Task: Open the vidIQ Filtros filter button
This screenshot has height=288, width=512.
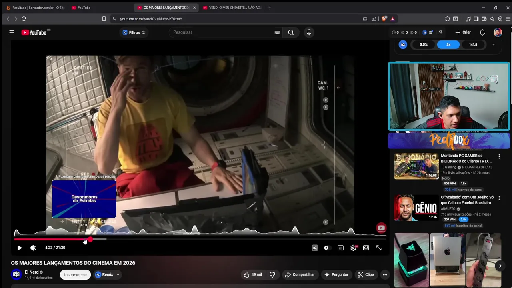Action: tap(134, 32)
